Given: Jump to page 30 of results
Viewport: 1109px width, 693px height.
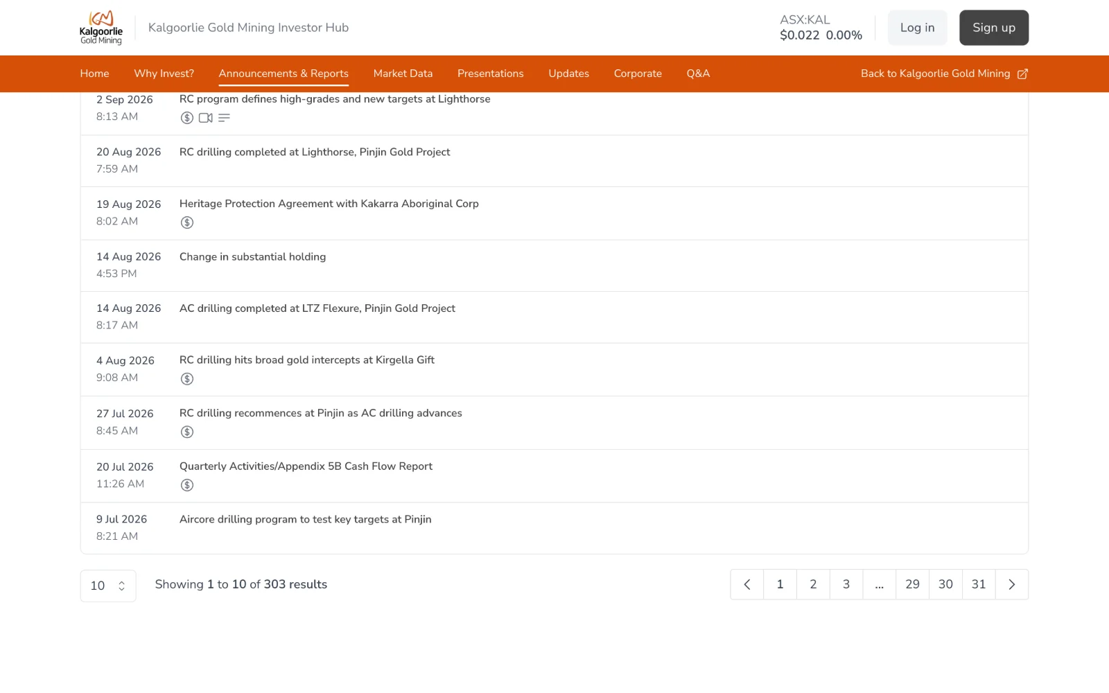Looking at the screenshot, I should (x=946, y=585).
